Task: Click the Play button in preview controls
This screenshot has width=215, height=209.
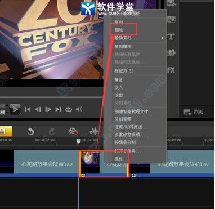Action: pyautogui.click(x=15, y=109)
